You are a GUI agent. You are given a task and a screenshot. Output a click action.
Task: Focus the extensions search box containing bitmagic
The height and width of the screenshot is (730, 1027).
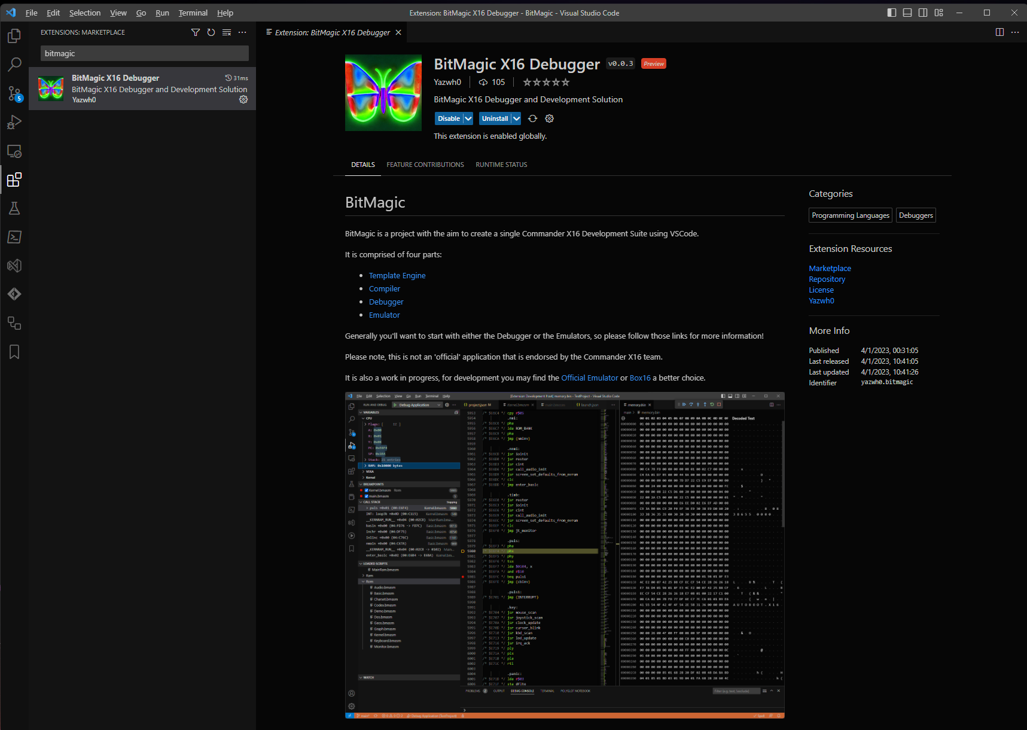click(x=145, y=53)
